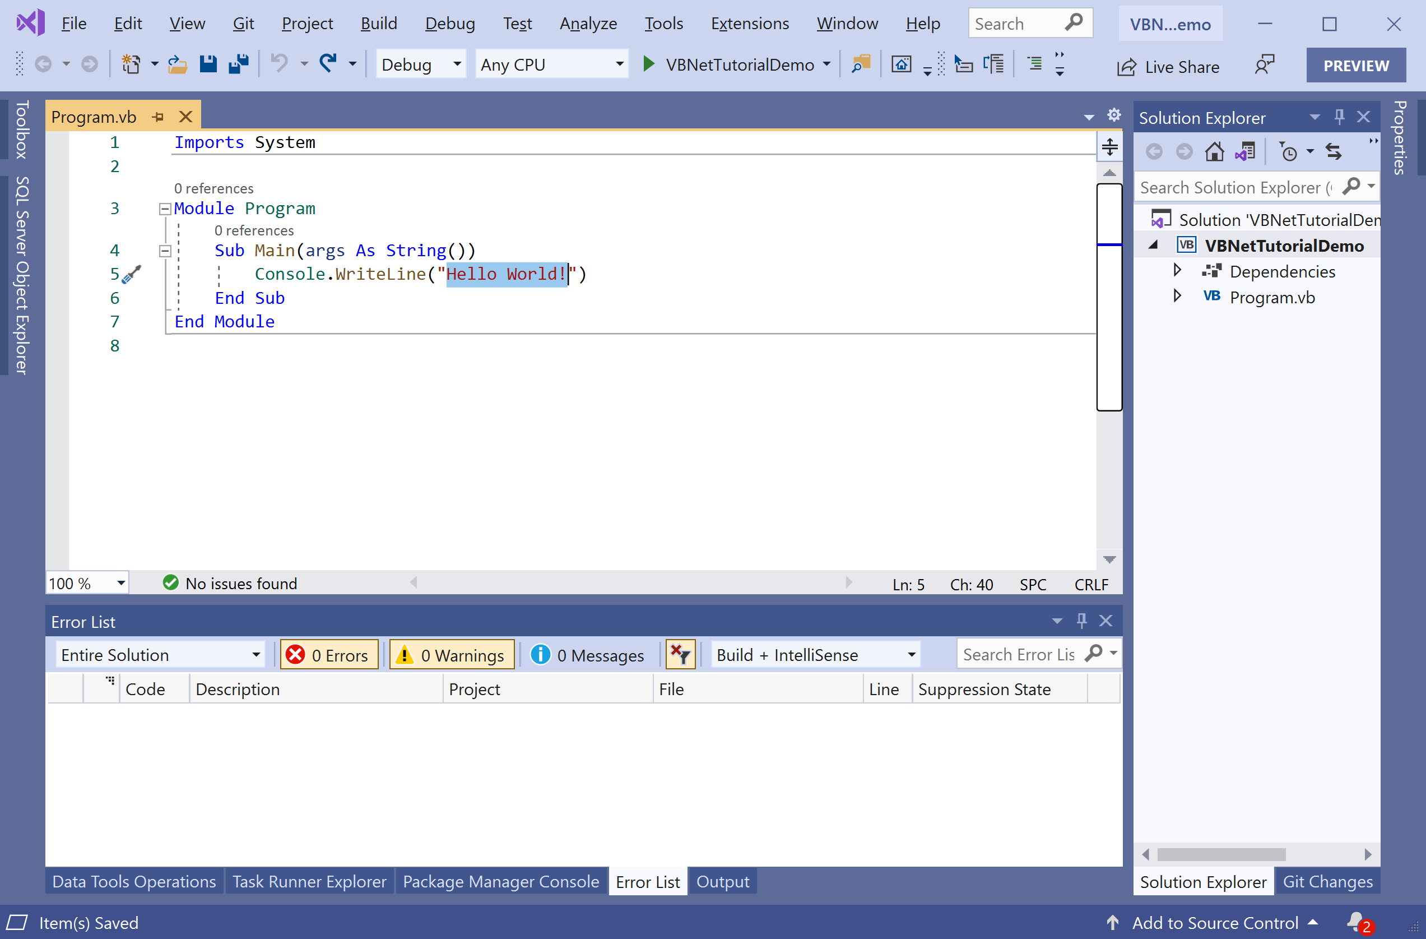Click the Save icon in toolbar
Viewport: 1426px width, 939px height.
tap(208, 63)
